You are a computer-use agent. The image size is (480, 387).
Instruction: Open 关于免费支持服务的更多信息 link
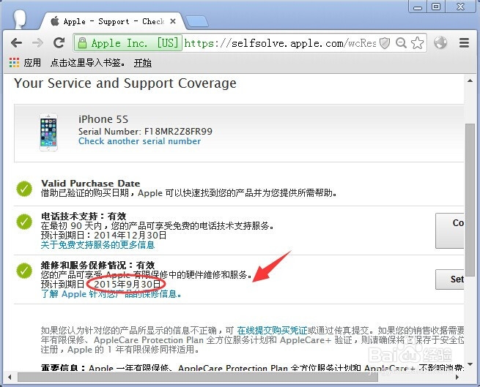pos(97,245)
